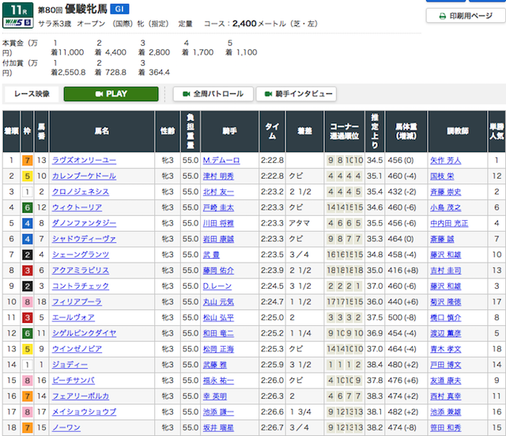The width and height of the screenshot is (506, 436).
Task: Click margin アタマ in ダノンファンタジー row
Action: (299, 223)
